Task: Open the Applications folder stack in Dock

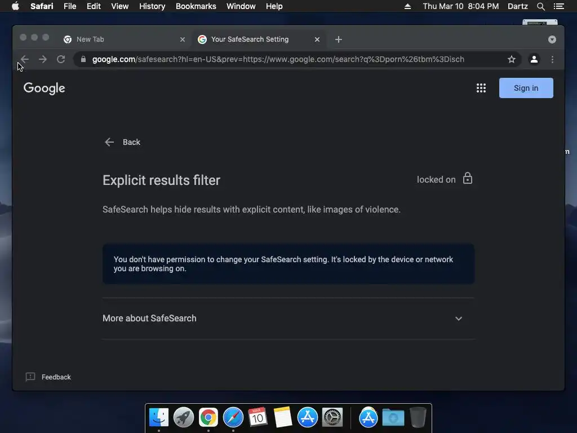Action: pos(368,418)
